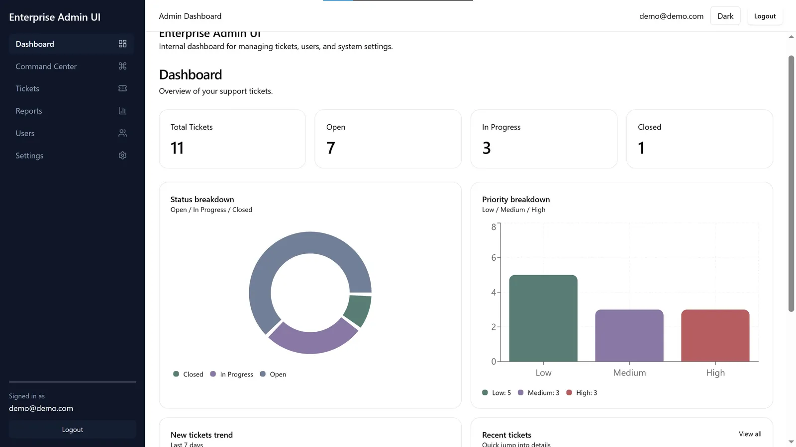This screenshot has height=447, width=796.
Task: Click the In Progress legend dot
Action: point(213,374)
